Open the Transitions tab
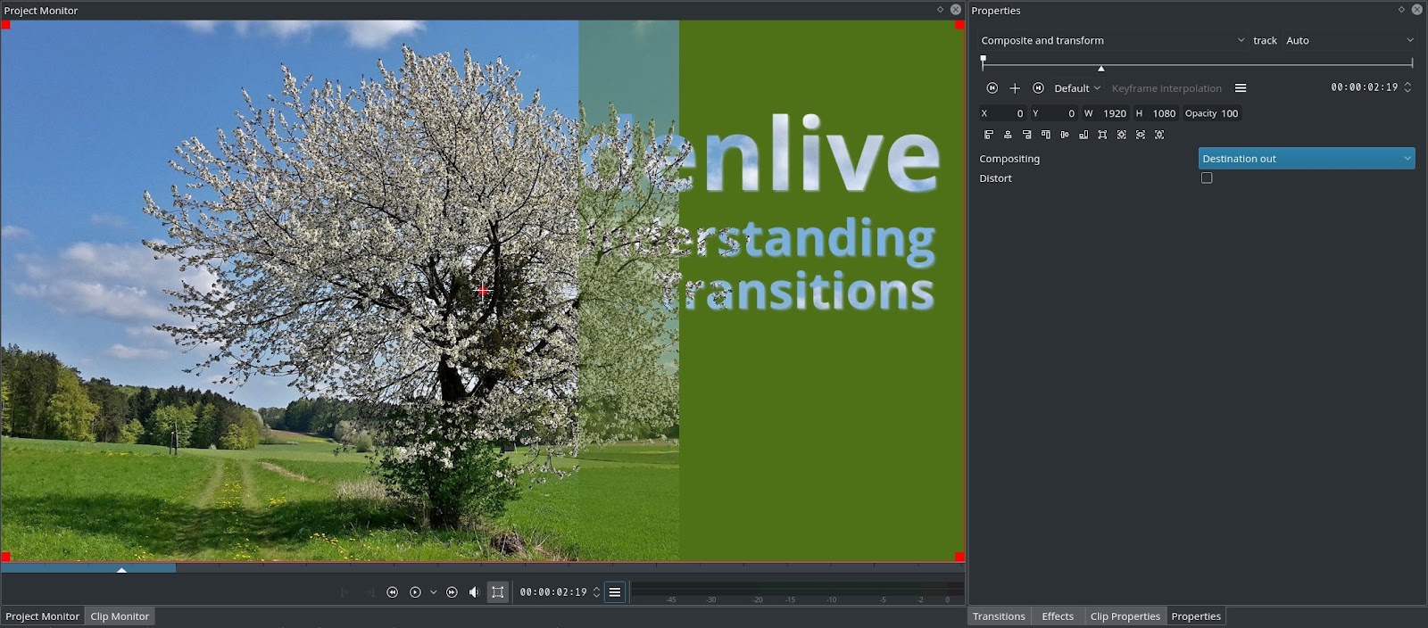 tap(999, 616)
